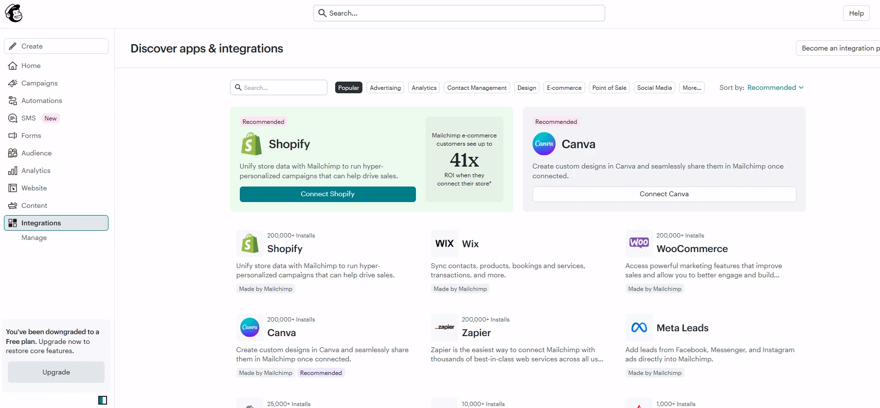The image size is (880, 408).
Task: Click the SMS chat bubble icon
Action: click(x=13, y=118)
